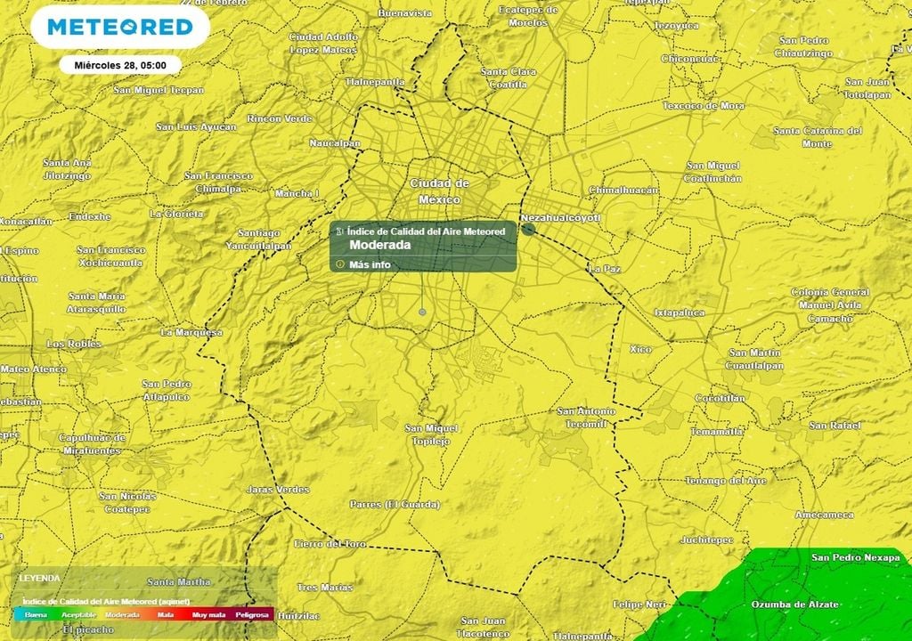This screenshot has height=641, width=912.
Task: Click the Ciudad Adolfo López Mateos map label
Action: [x=323, y=44]
